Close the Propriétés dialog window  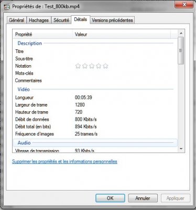(184, 5)
